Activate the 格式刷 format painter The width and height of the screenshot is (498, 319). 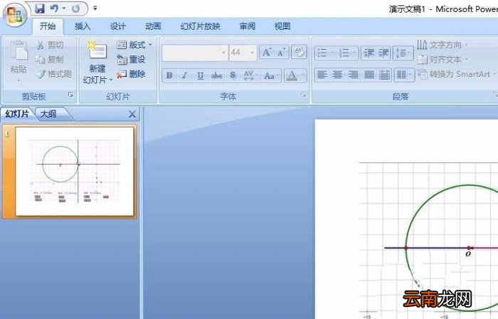pyautogui.click(x=54, y=74)
